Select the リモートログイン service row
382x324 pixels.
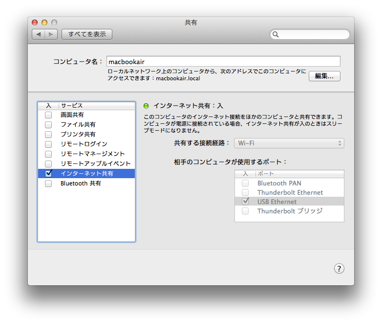pos(86,144)
